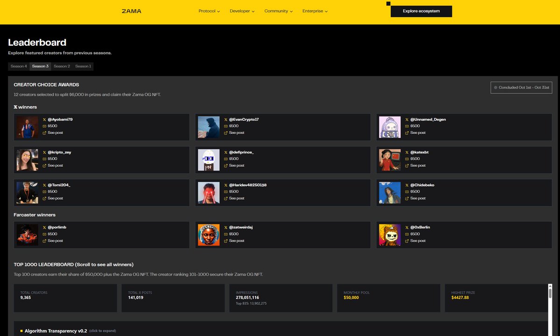Click X icon beside @katexbt

click(x=406, y=153)
